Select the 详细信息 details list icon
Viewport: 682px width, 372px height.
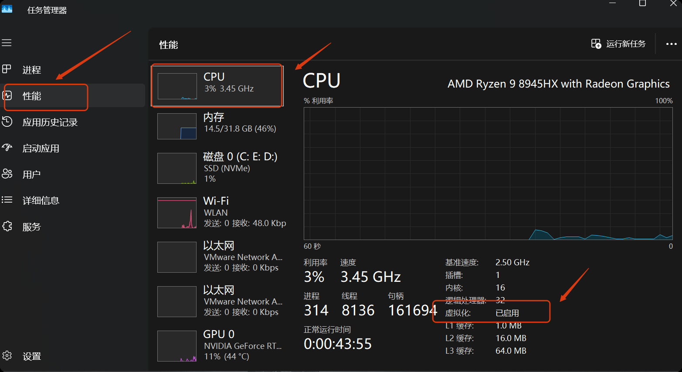tap(7, 200)
